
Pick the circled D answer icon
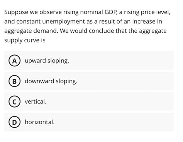pyautogui.click(x=14, y=122)
